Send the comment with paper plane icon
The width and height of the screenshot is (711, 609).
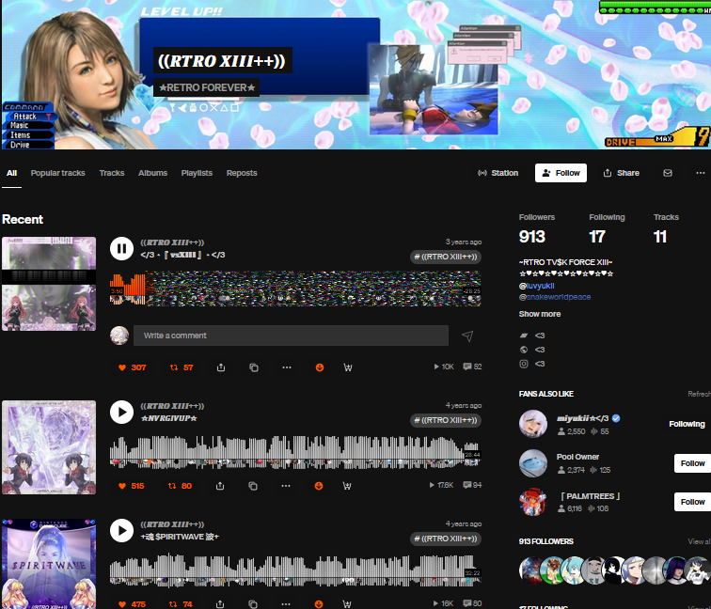pyautogui.click(x=467, y=336)
